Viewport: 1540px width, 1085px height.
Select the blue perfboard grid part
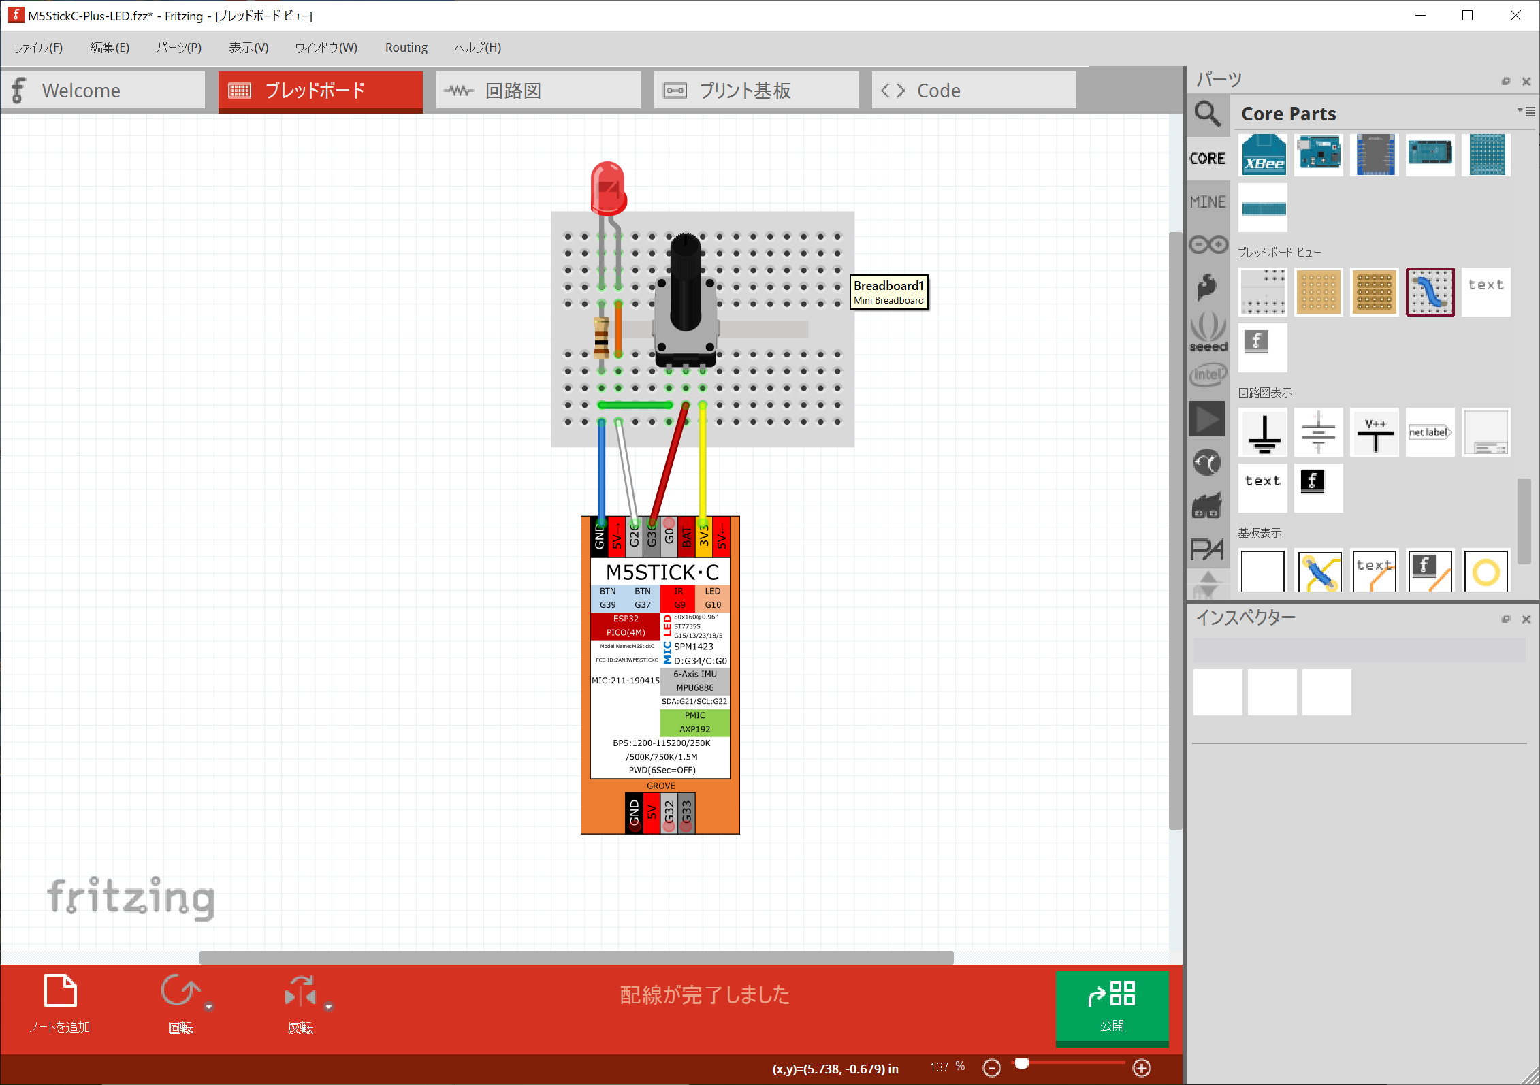[x=1487, y=155]
